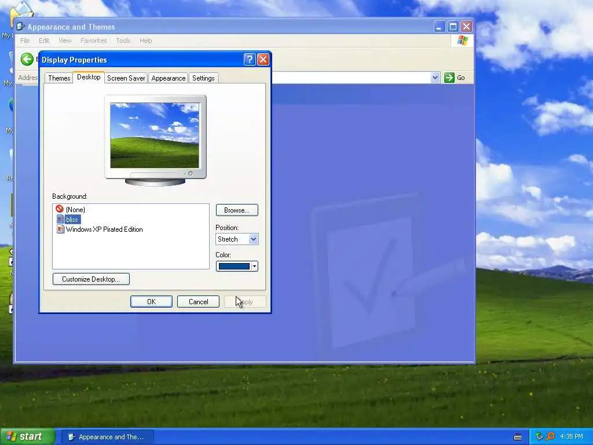Open the Color dropdown arrow
This screenshot has height=445, width=593.
255,267
